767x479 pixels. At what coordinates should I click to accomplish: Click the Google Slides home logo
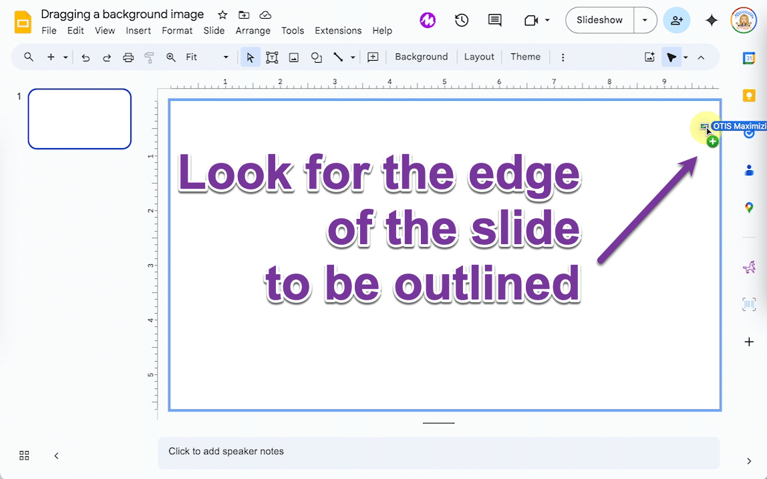[x=23, y=22]
